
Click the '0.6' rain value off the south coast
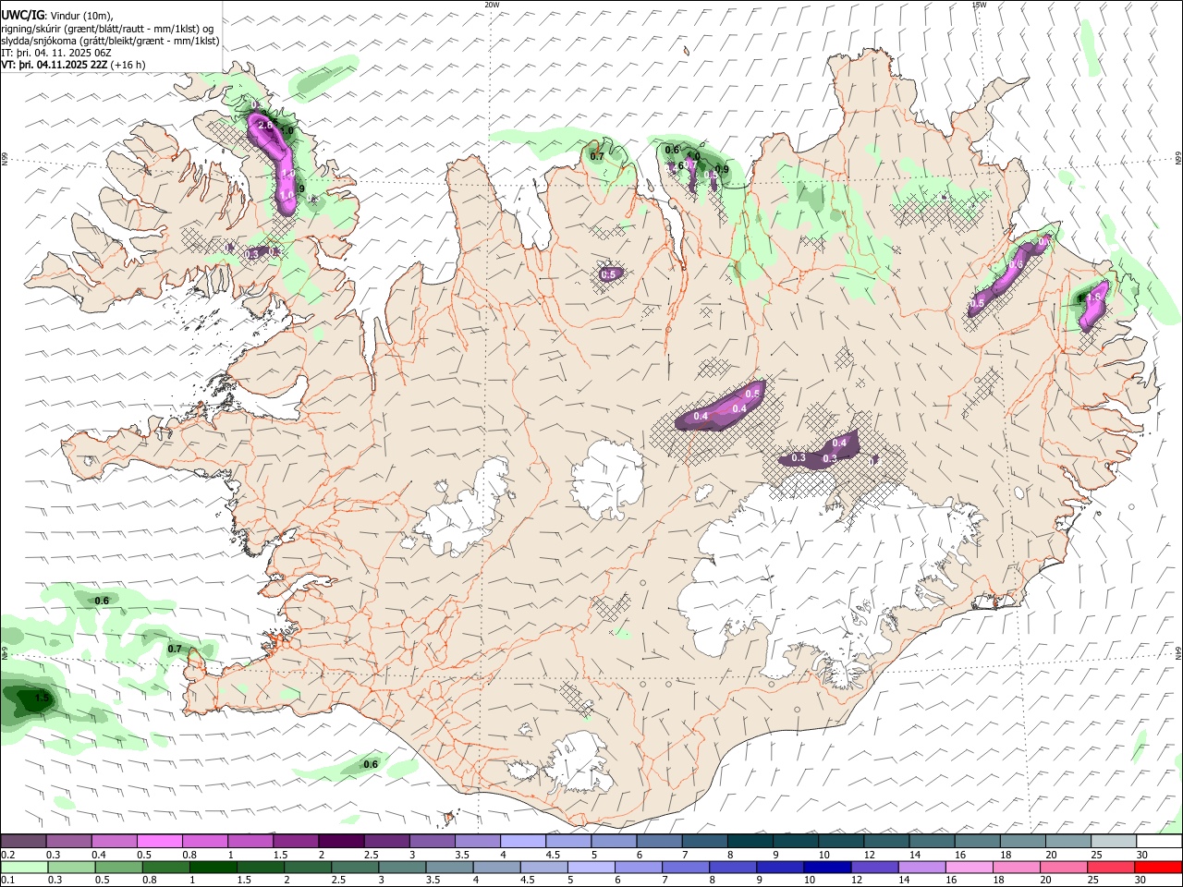[x=371, y=764]
